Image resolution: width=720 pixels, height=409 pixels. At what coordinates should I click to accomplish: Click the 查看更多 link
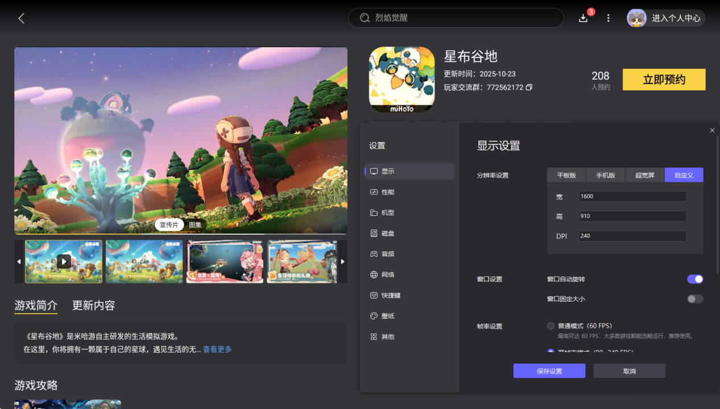217,349
